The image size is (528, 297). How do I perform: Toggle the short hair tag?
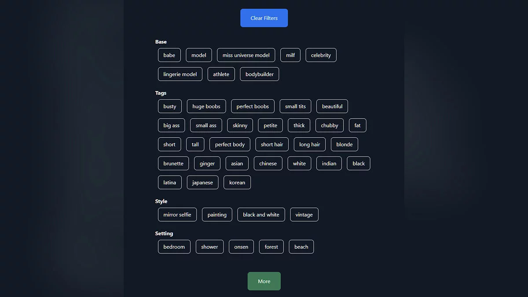(272, 144)
